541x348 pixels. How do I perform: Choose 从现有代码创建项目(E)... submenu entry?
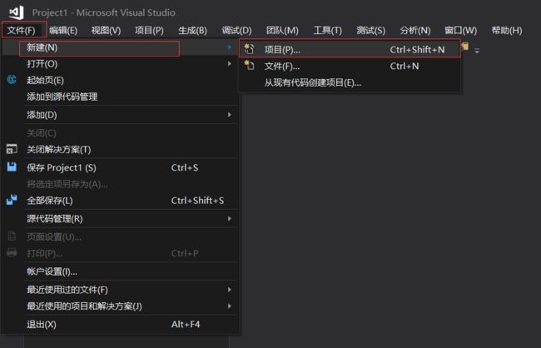350,82
